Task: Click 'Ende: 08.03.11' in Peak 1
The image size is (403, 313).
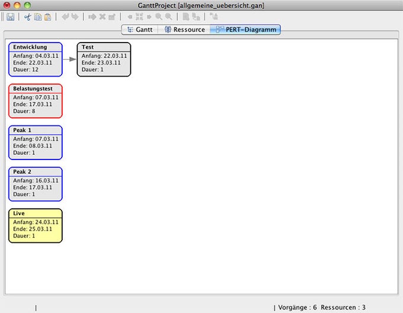Action: [x=33, y=146]
